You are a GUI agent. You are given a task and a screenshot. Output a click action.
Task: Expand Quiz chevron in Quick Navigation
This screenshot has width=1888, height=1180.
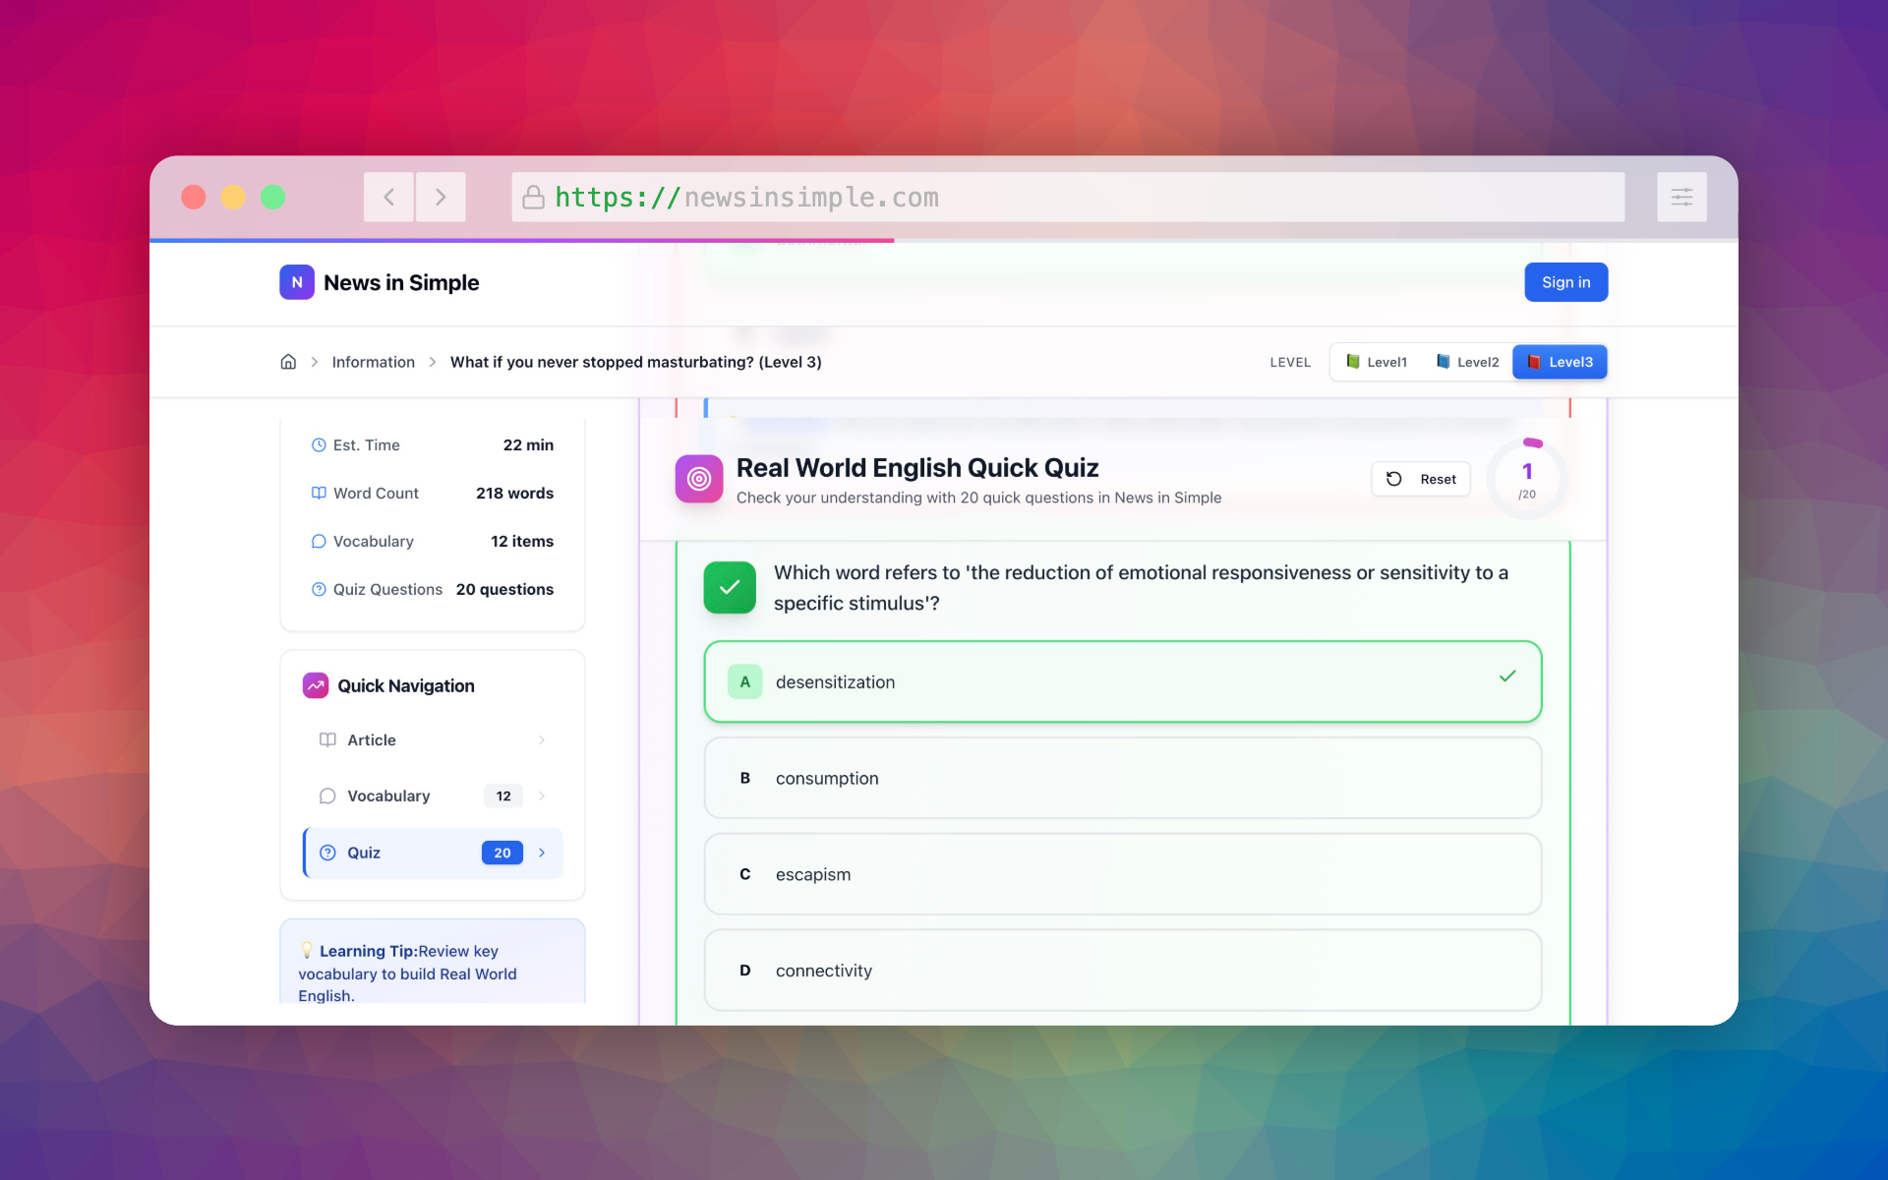[542, 853]
